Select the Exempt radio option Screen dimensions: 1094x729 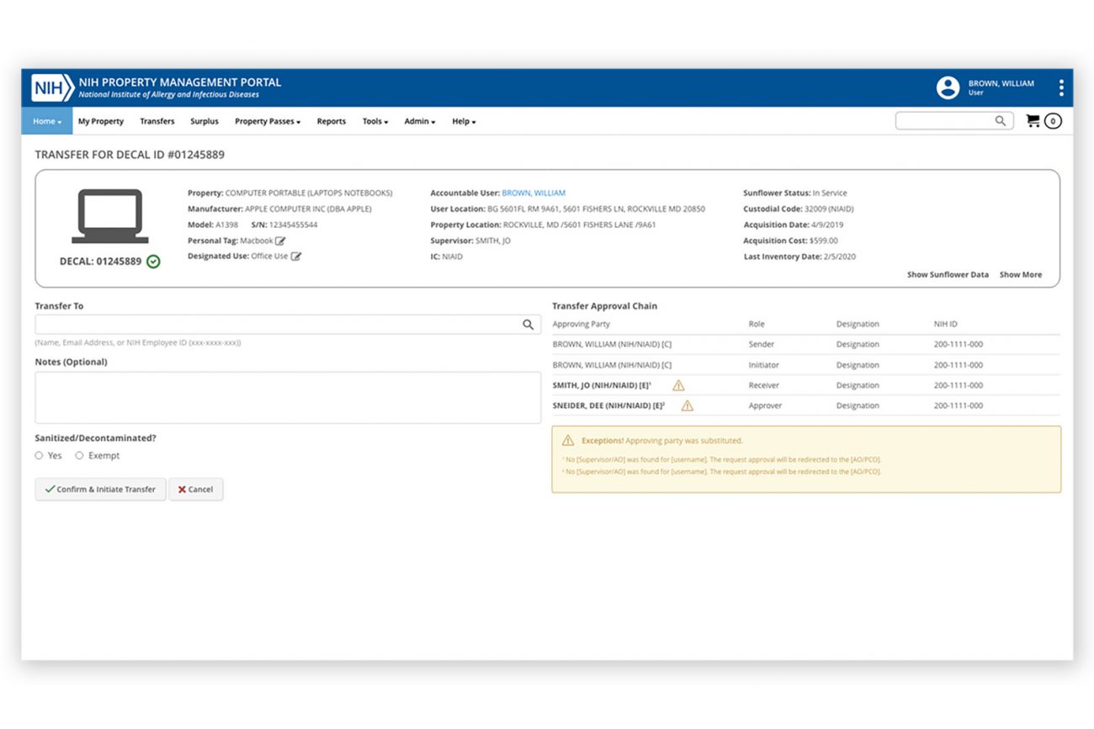point(79,456)
